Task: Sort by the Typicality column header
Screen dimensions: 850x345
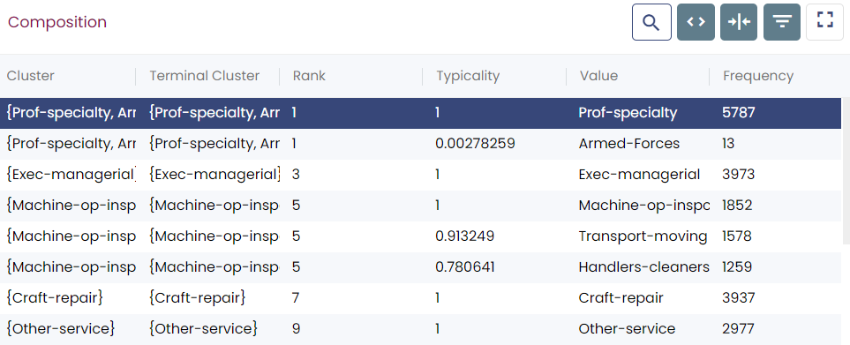Action: pos(468,76)
